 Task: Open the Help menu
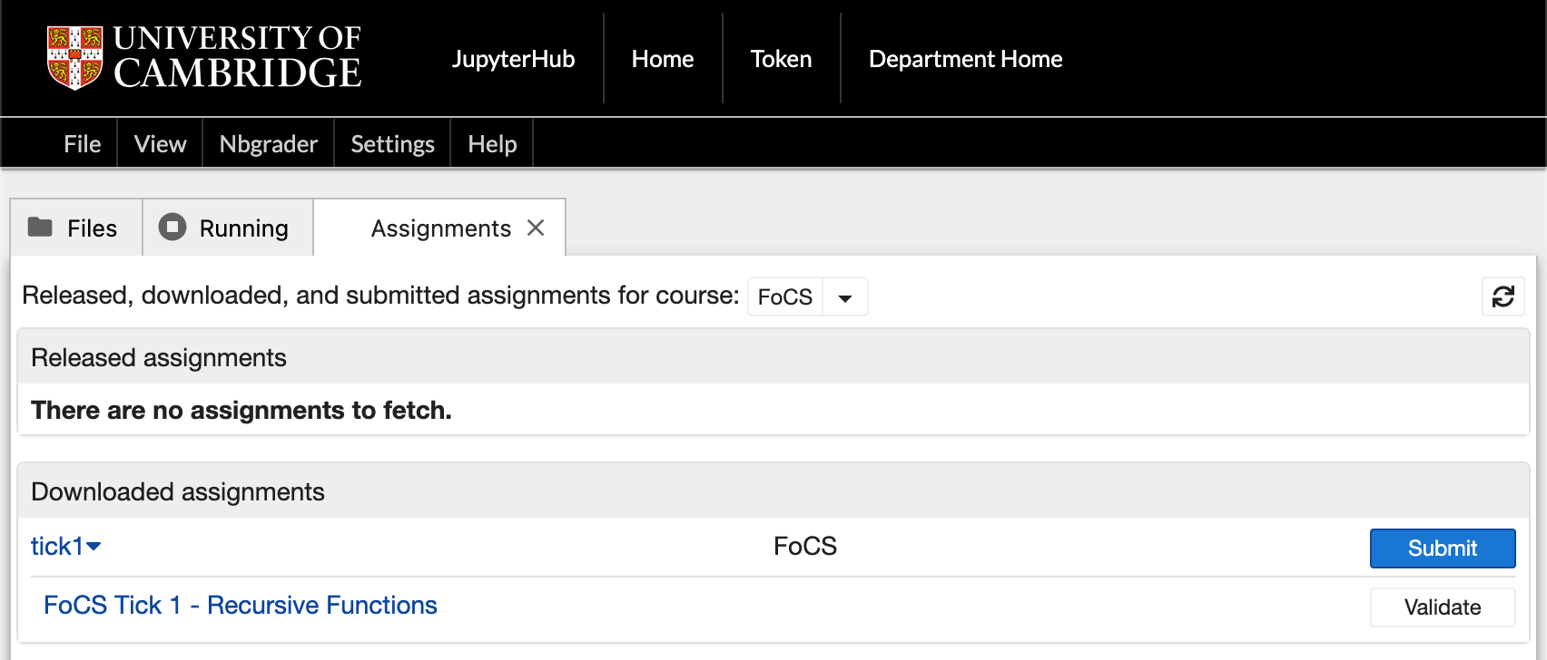click(492, 144)
